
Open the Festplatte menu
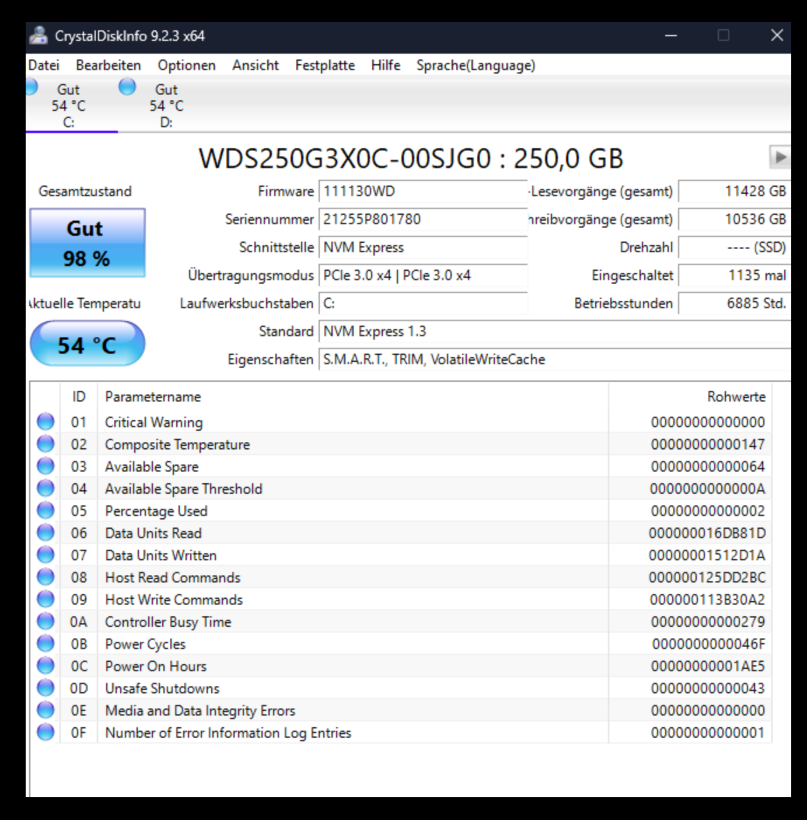coord(325,65)
